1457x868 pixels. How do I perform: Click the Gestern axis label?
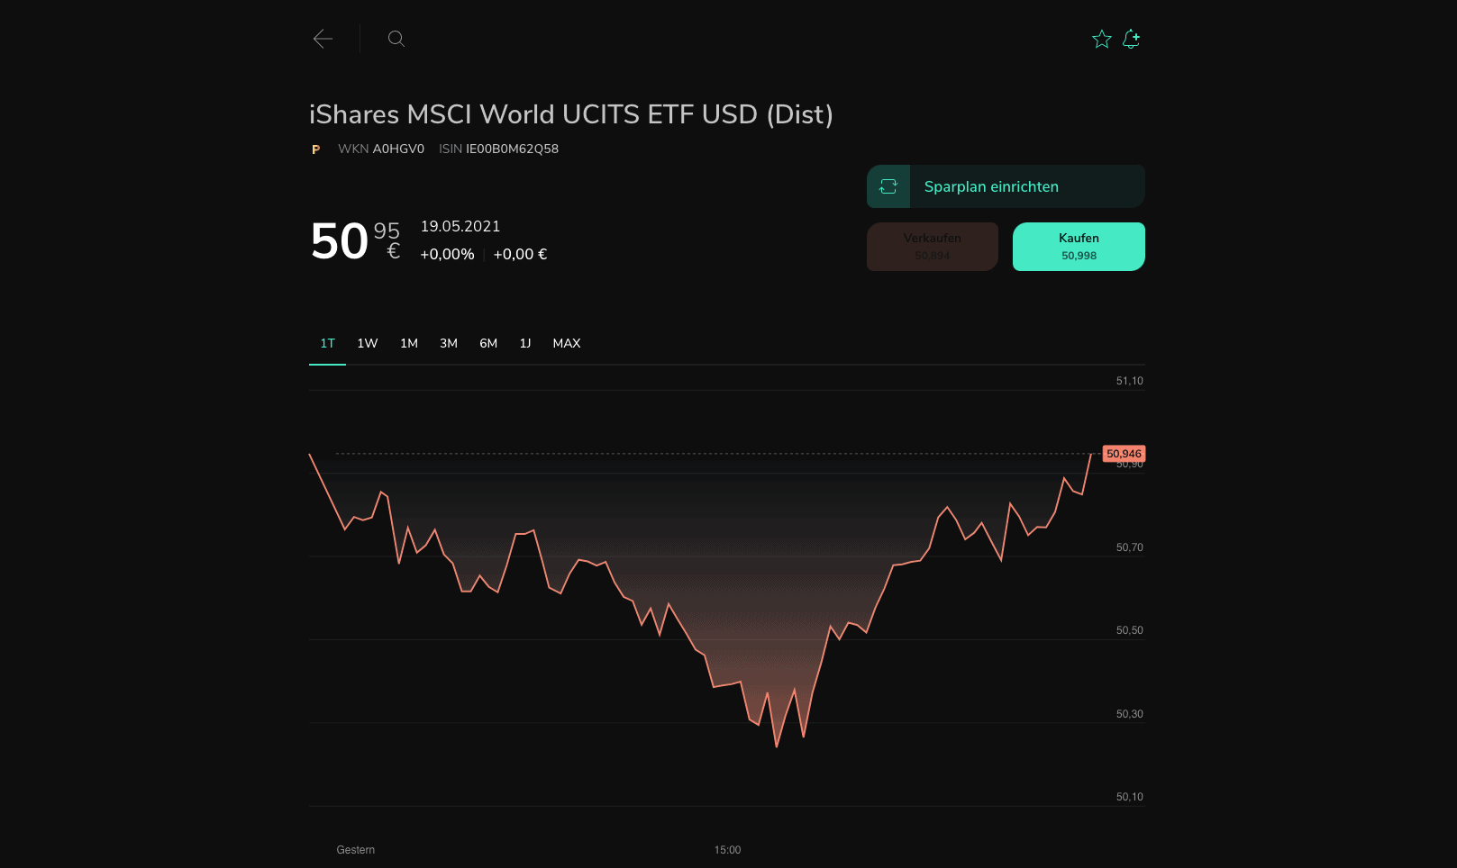[356, 850]
